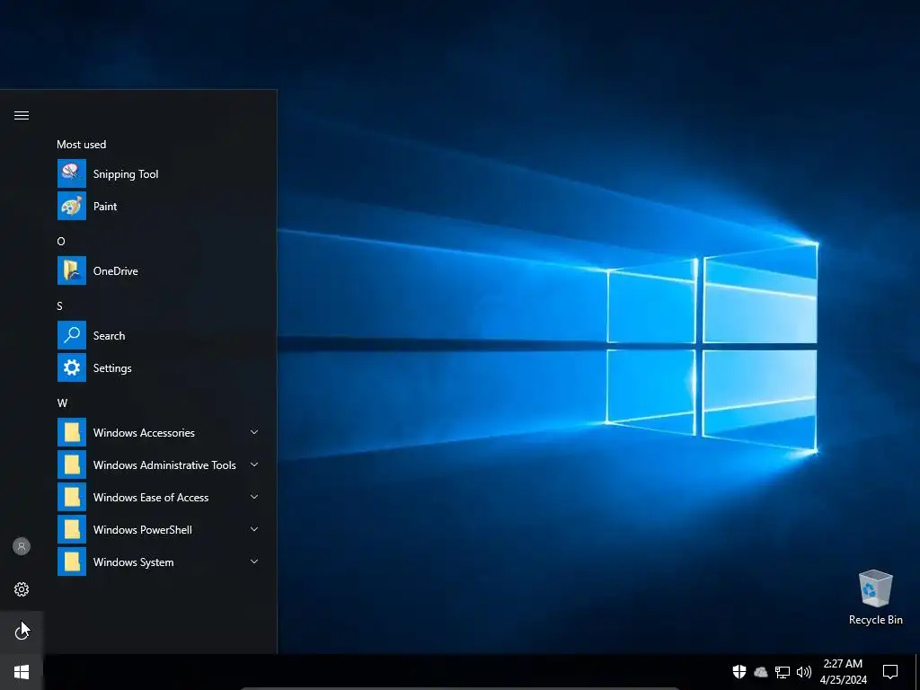Open the Recycle Bin desktop icon

[x=875, y=597]
